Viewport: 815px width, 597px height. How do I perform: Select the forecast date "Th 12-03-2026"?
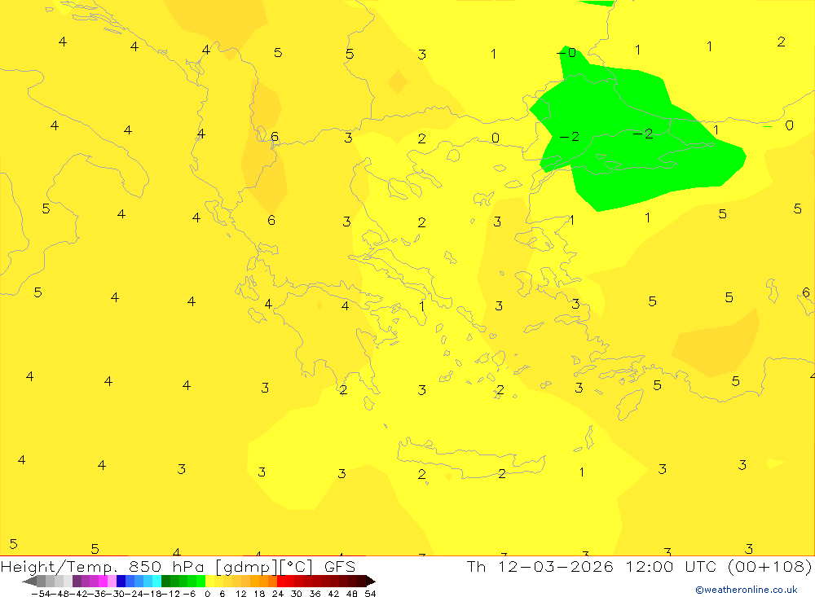[540, 566]
